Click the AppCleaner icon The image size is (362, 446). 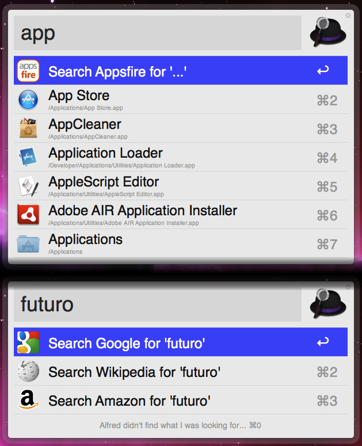tap(28, 128)
